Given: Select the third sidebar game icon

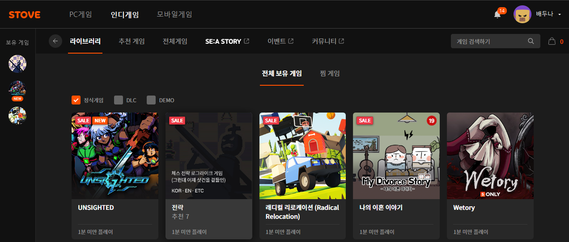Looking at the screenshot, I should click(17, 116).
